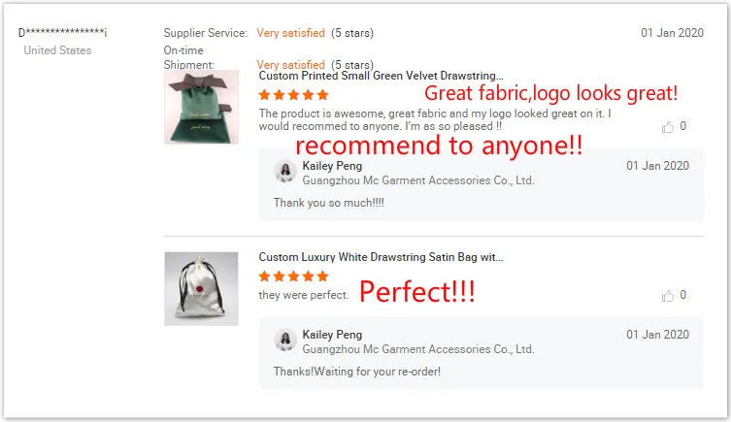
Task: Click the white satin bag thumbnail
Action: (201, 289)
